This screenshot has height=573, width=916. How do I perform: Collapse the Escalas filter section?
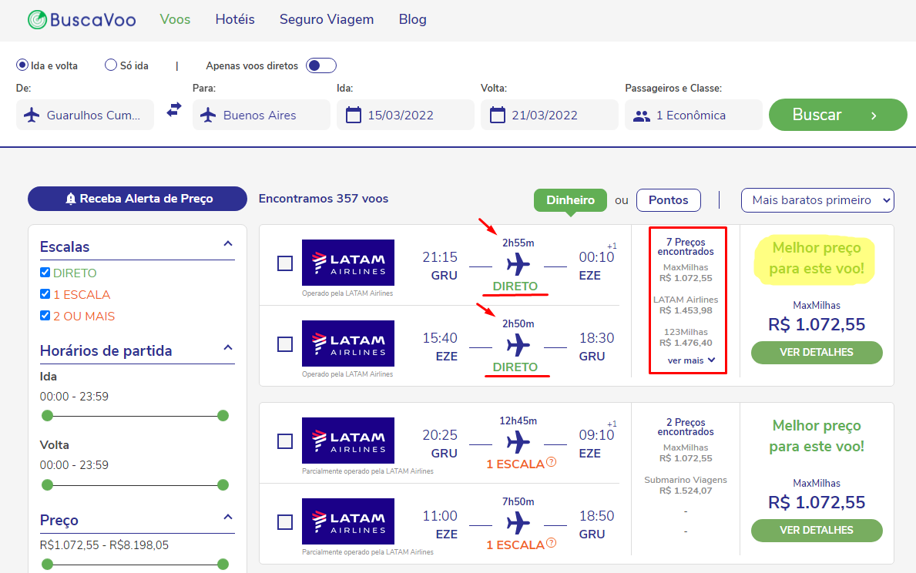click(228, 243)
